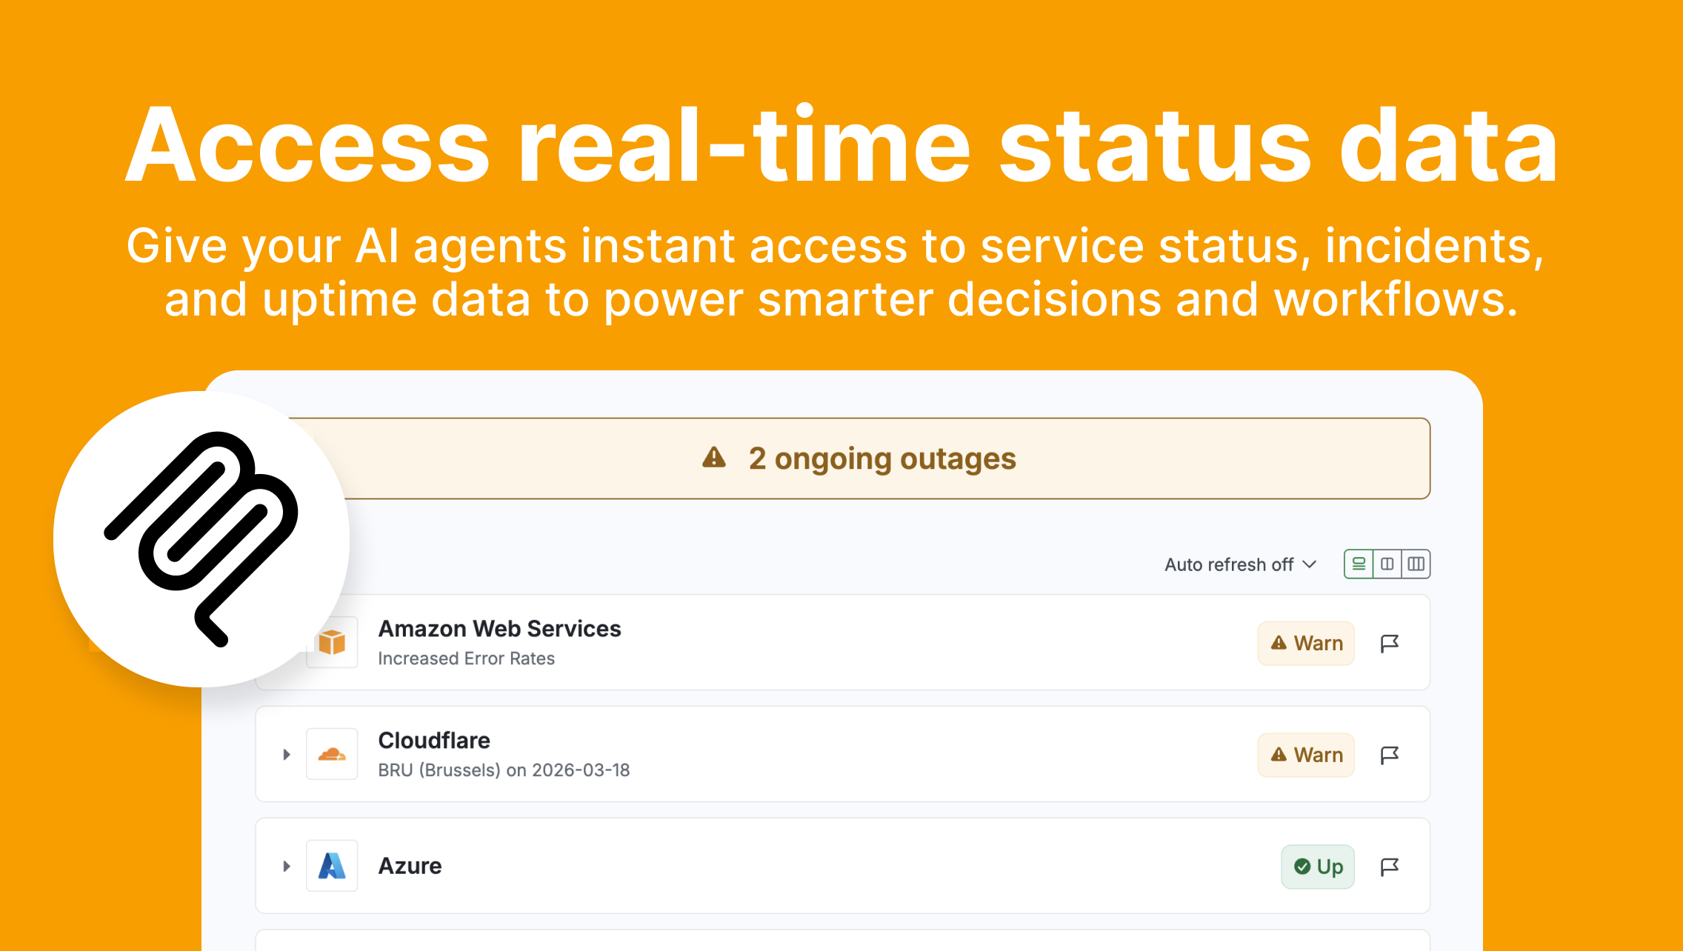Open the Auto refresh off dropdown

[x=1240, y=564]
